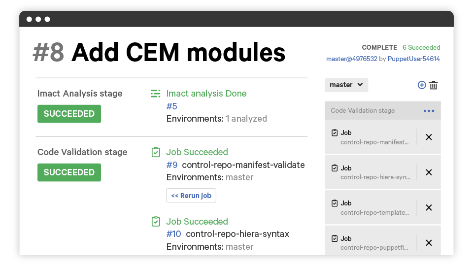Open master@4976532 commit link
Image resolution: width=473 pixels, height=266 pixels.
click(351, 59)
